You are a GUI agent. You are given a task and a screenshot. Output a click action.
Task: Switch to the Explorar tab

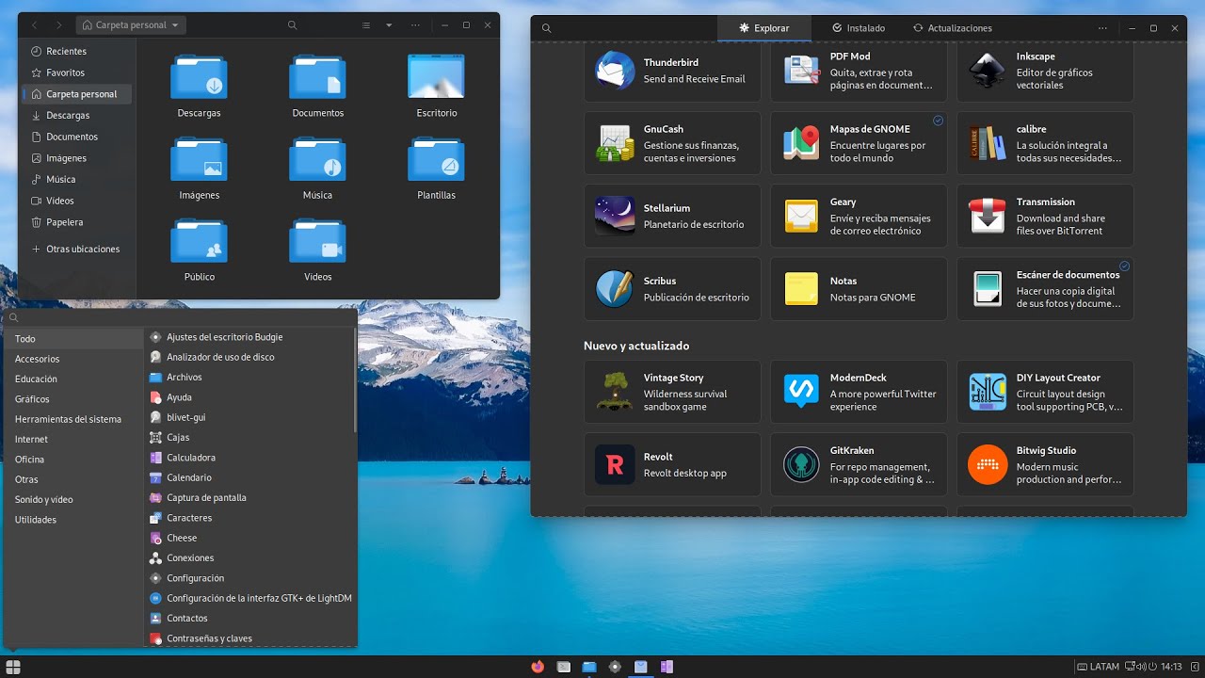764,28
